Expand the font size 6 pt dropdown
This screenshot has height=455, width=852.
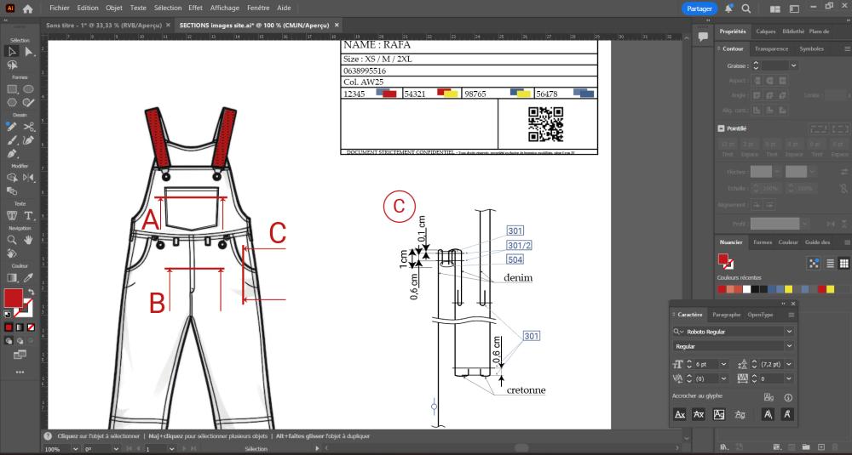[723, 364]
